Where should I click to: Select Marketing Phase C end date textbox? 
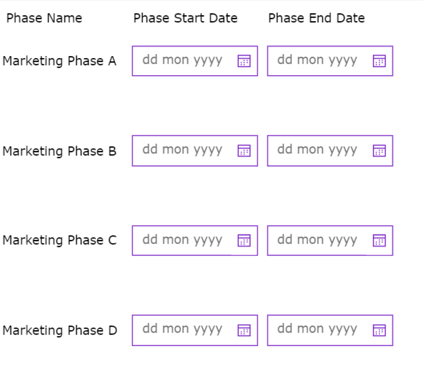pos(318,240)
